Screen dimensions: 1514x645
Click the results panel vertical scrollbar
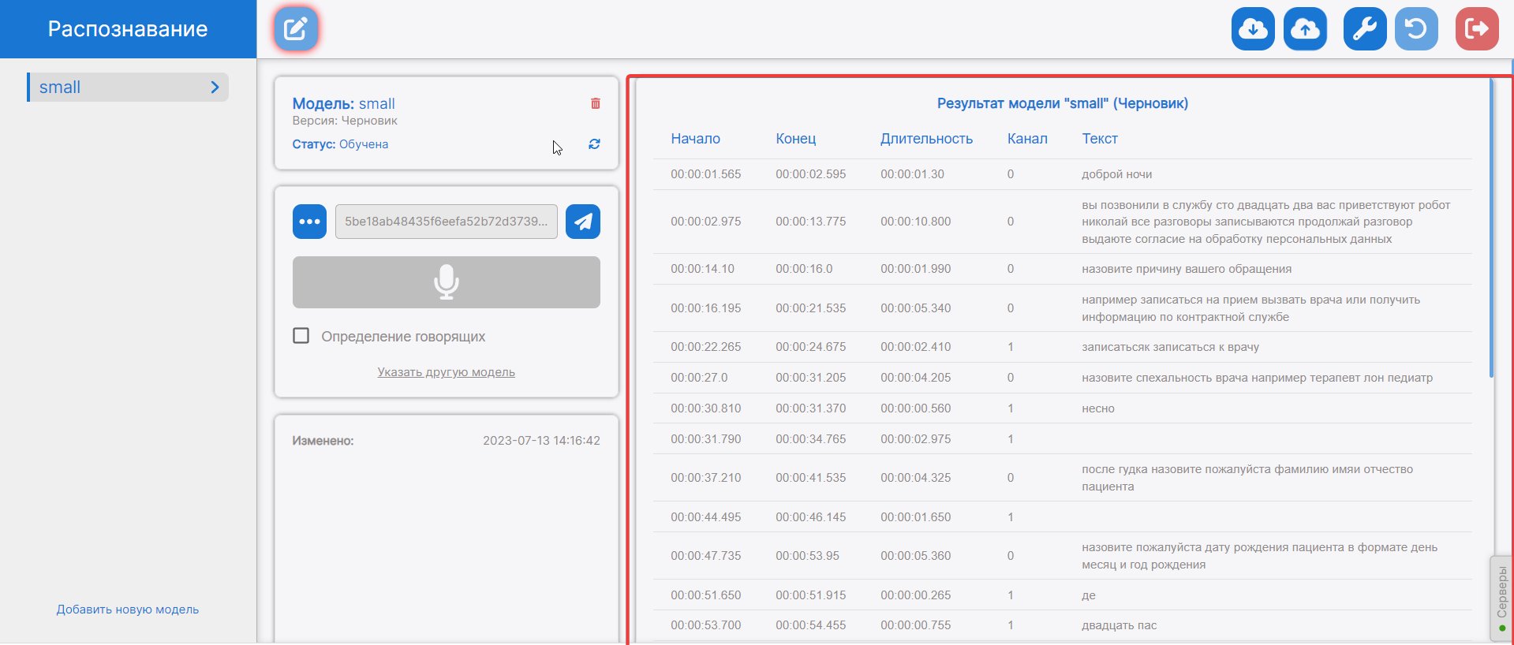(1490, 229)
